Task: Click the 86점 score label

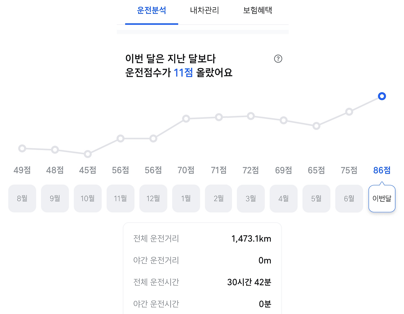Action: click(382, 170)
